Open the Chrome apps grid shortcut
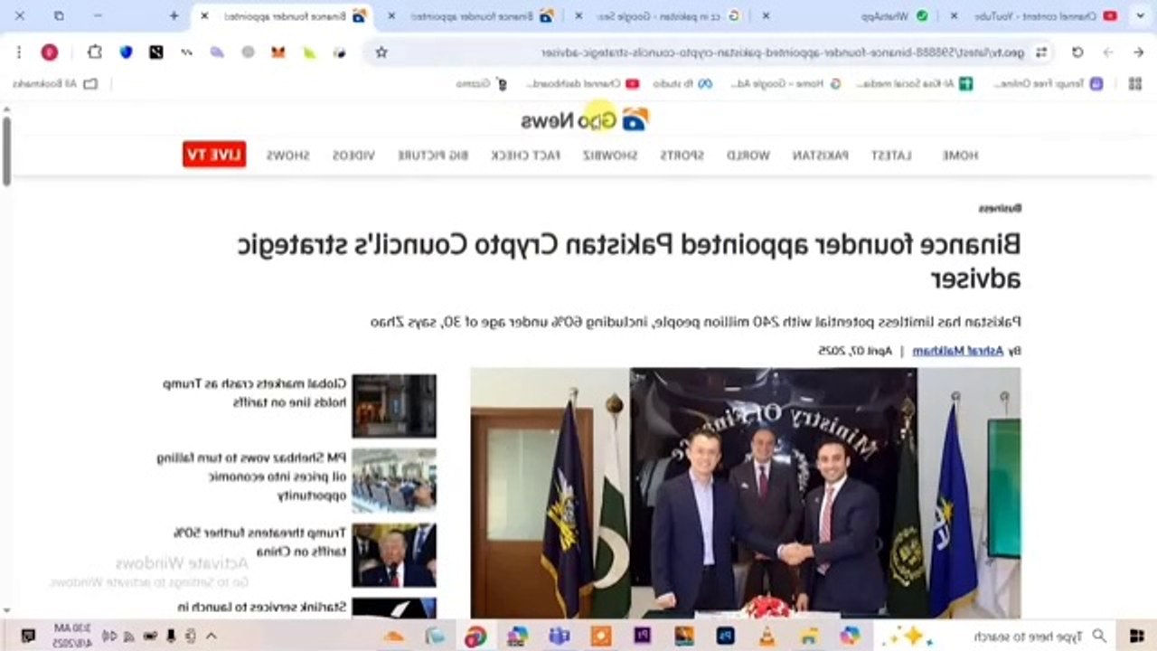This screenshot has height=651, width=1157. click(x=1135, y=83)
